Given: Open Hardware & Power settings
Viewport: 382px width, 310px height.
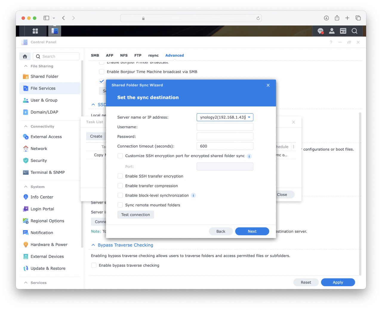Looking at the screenshot, I should click(x=49, y=244).
